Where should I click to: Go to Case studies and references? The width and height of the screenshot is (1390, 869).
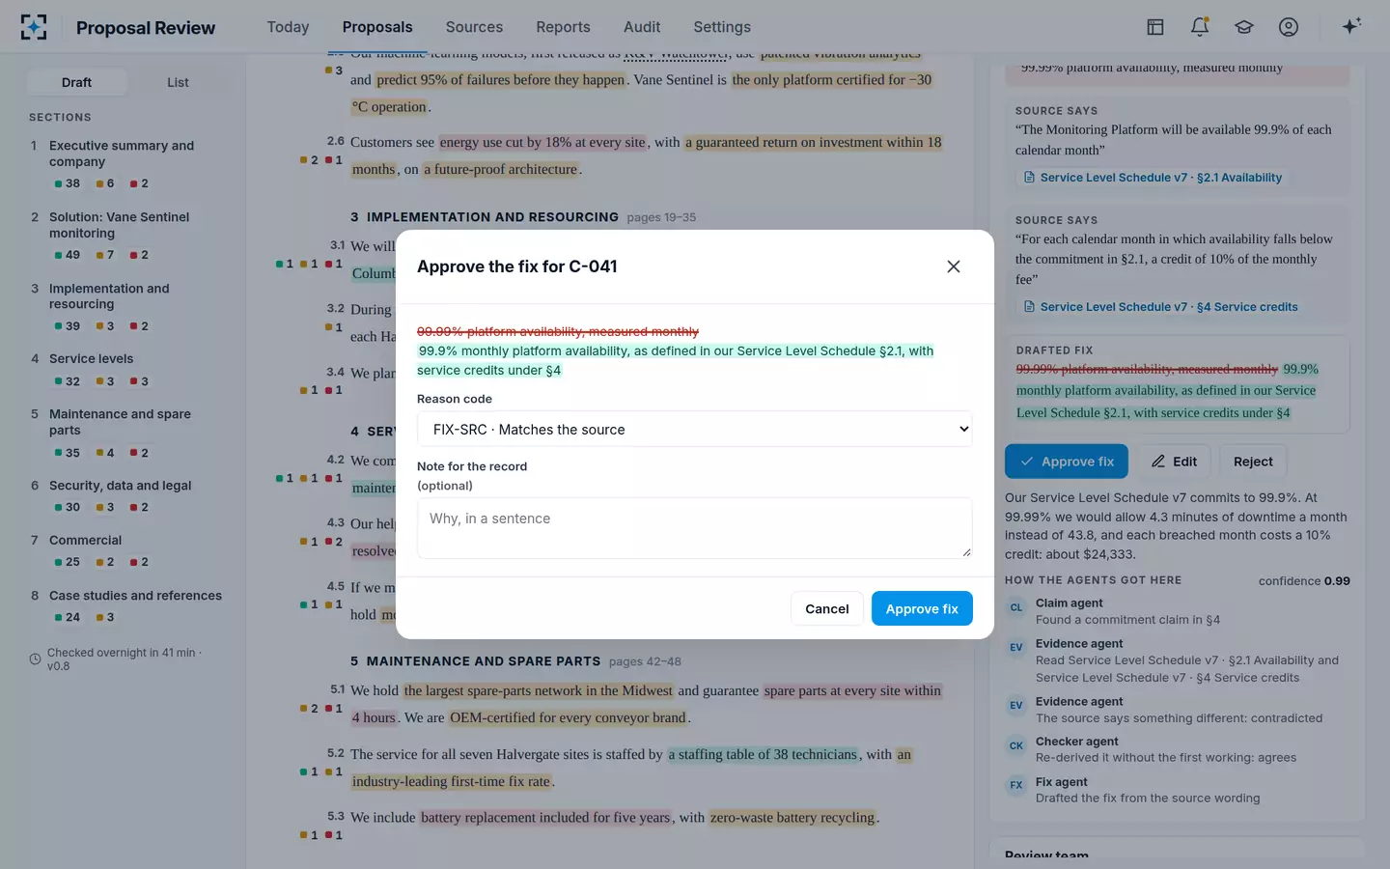pos(127,606)
